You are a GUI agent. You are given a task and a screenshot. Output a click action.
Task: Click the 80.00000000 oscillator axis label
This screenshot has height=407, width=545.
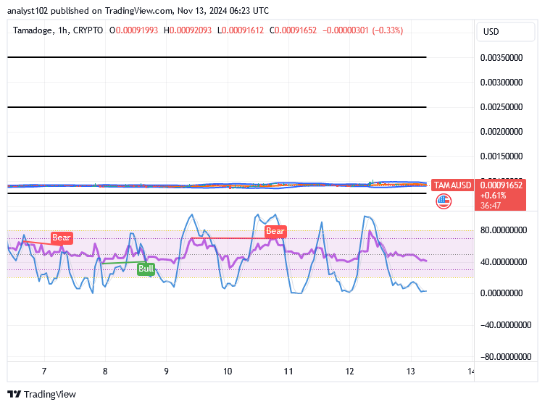click(504, 230)
